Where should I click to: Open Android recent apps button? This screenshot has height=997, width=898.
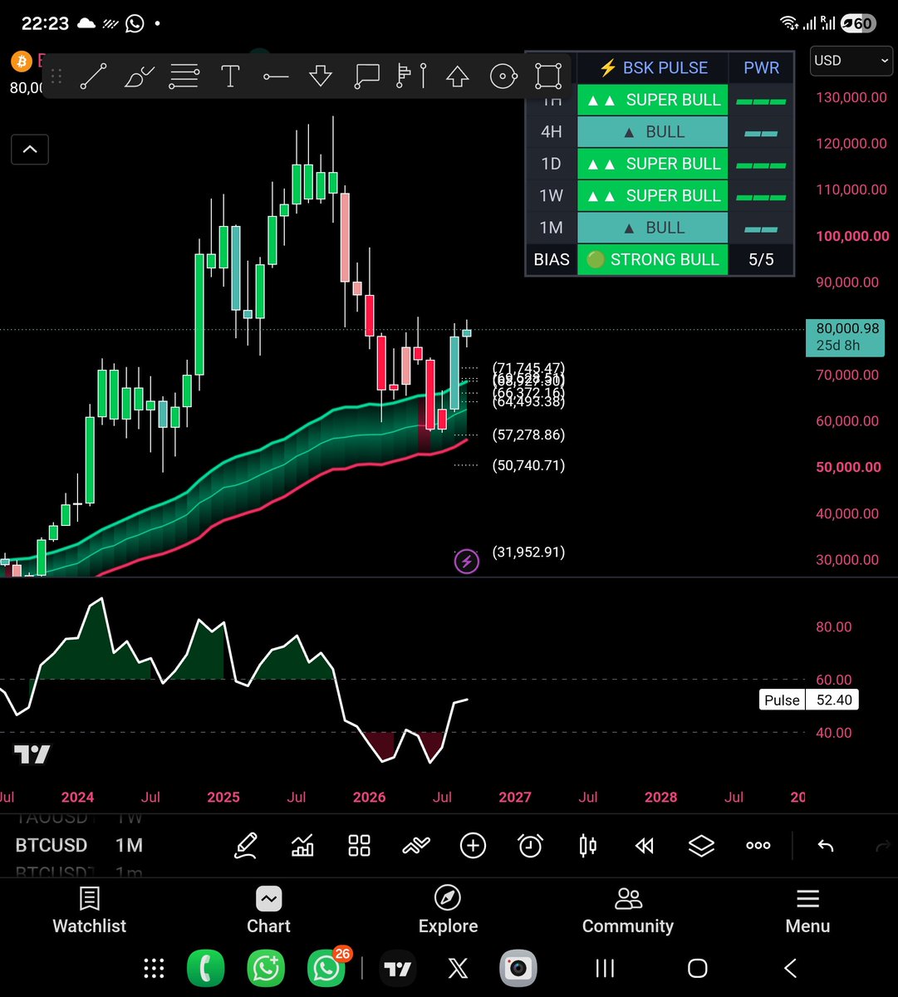pos(605,969)
